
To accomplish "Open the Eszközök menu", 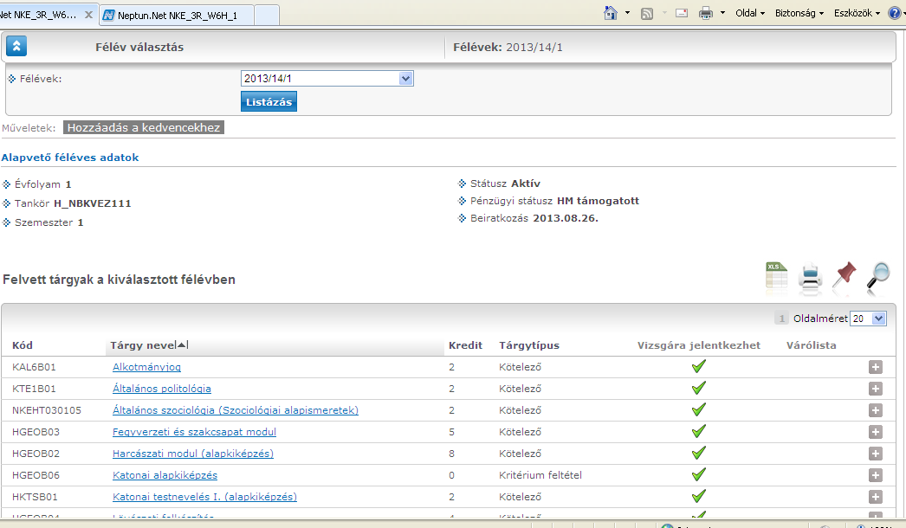I will 857,13.
